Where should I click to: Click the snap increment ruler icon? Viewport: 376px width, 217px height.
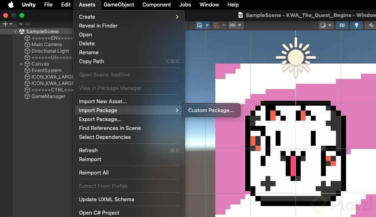pos(232,25)
